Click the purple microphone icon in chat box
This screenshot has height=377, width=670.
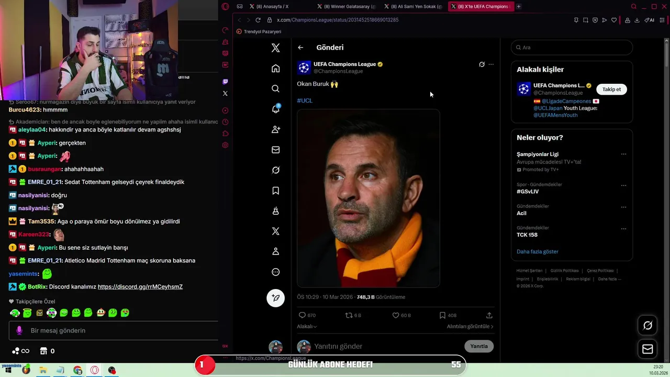pos(19,330)
